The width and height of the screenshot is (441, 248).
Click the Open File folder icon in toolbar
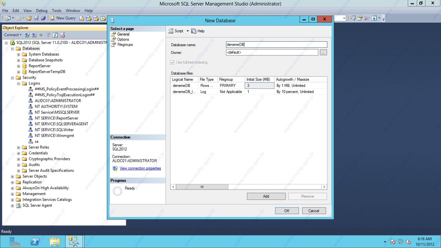coord(29,18)
